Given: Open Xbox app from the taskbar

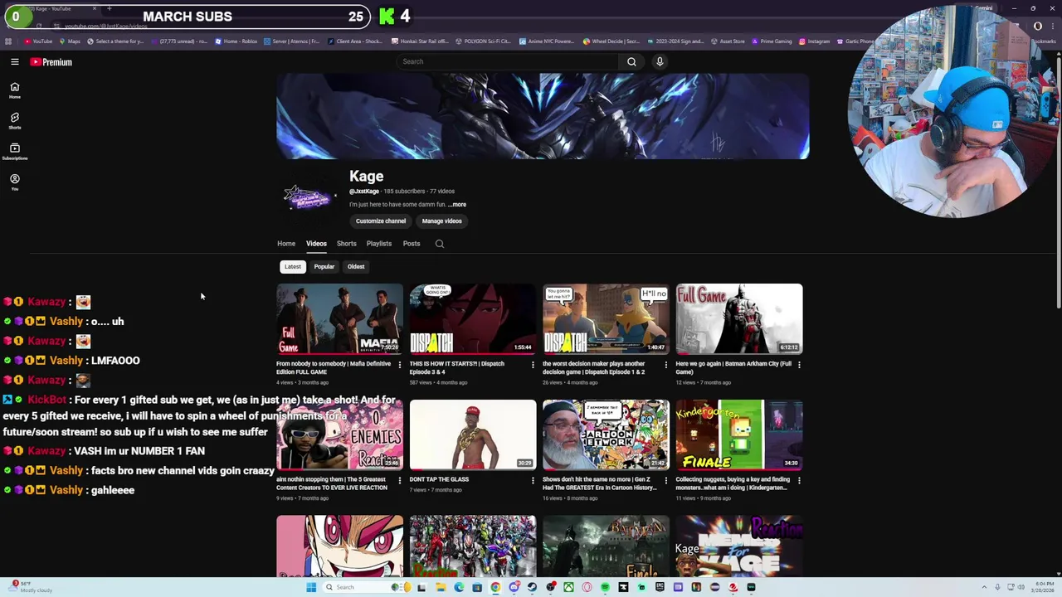Looking at the screenshot, I should tap(568, 587).
